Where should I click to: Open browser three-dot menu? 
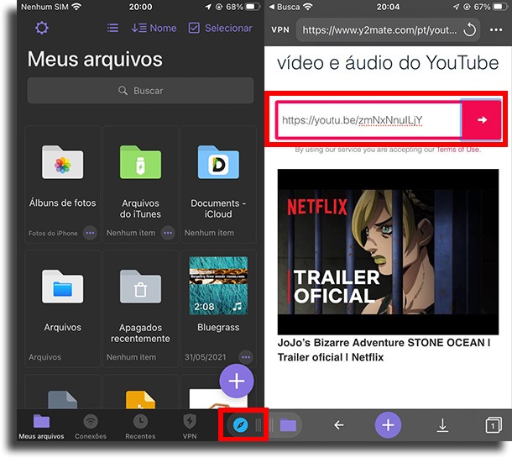point(496,30)
